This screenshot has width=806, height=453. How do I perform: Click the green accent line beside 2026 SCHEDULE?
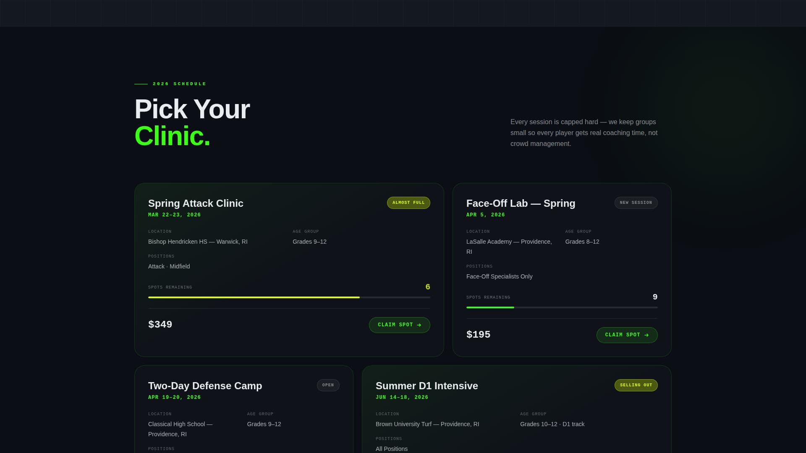pyautogui.click(x=140, y=83)
